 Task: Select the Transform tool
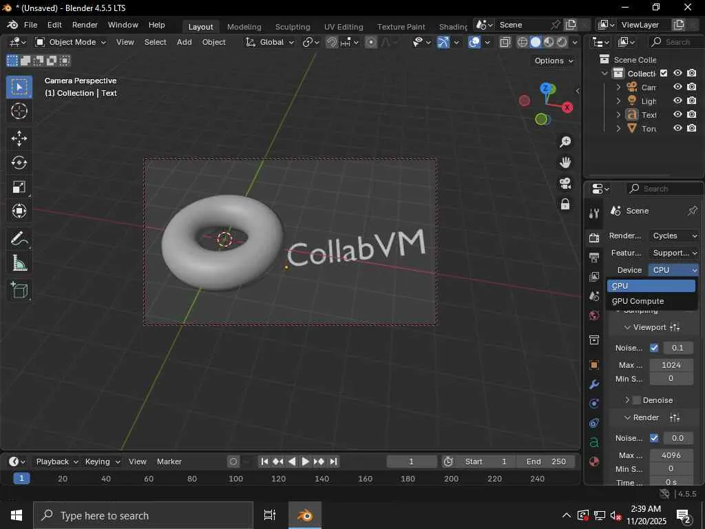coord(19,211)
